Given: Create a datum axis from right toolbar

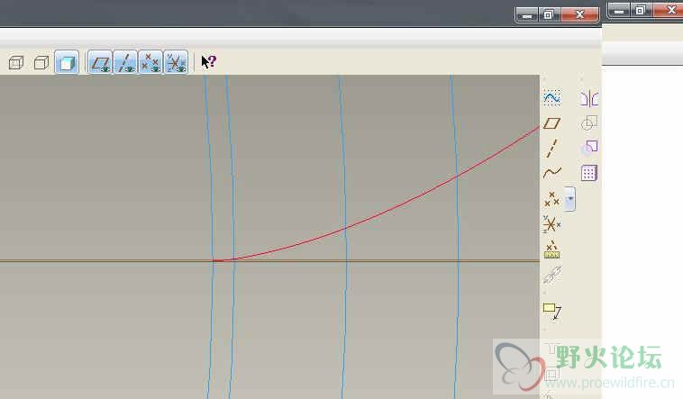Looking at the screenshot, I should click(551, 148).
